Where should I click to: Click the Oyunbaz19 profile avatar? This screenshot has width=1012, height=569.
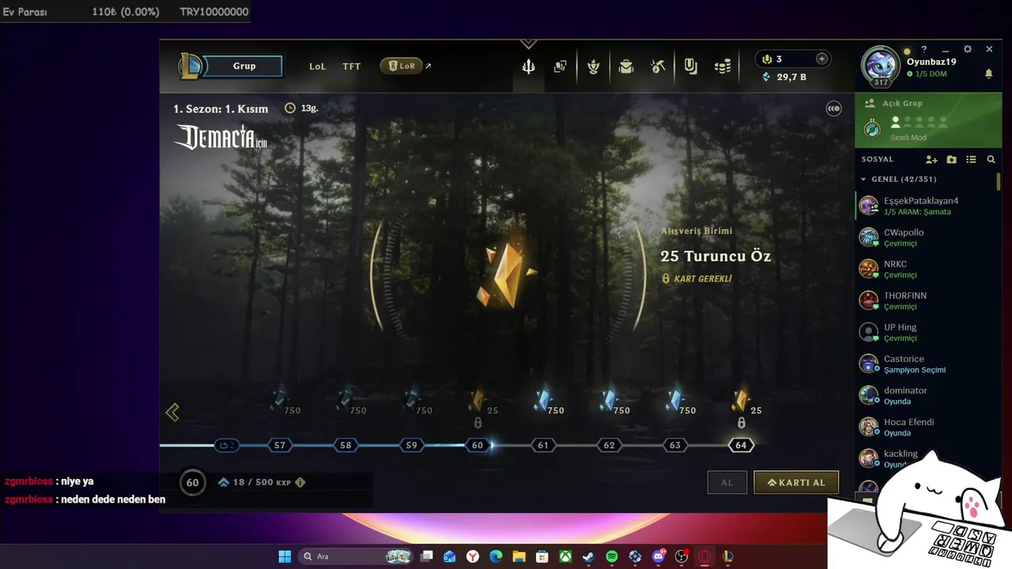[x=880, y=66]
